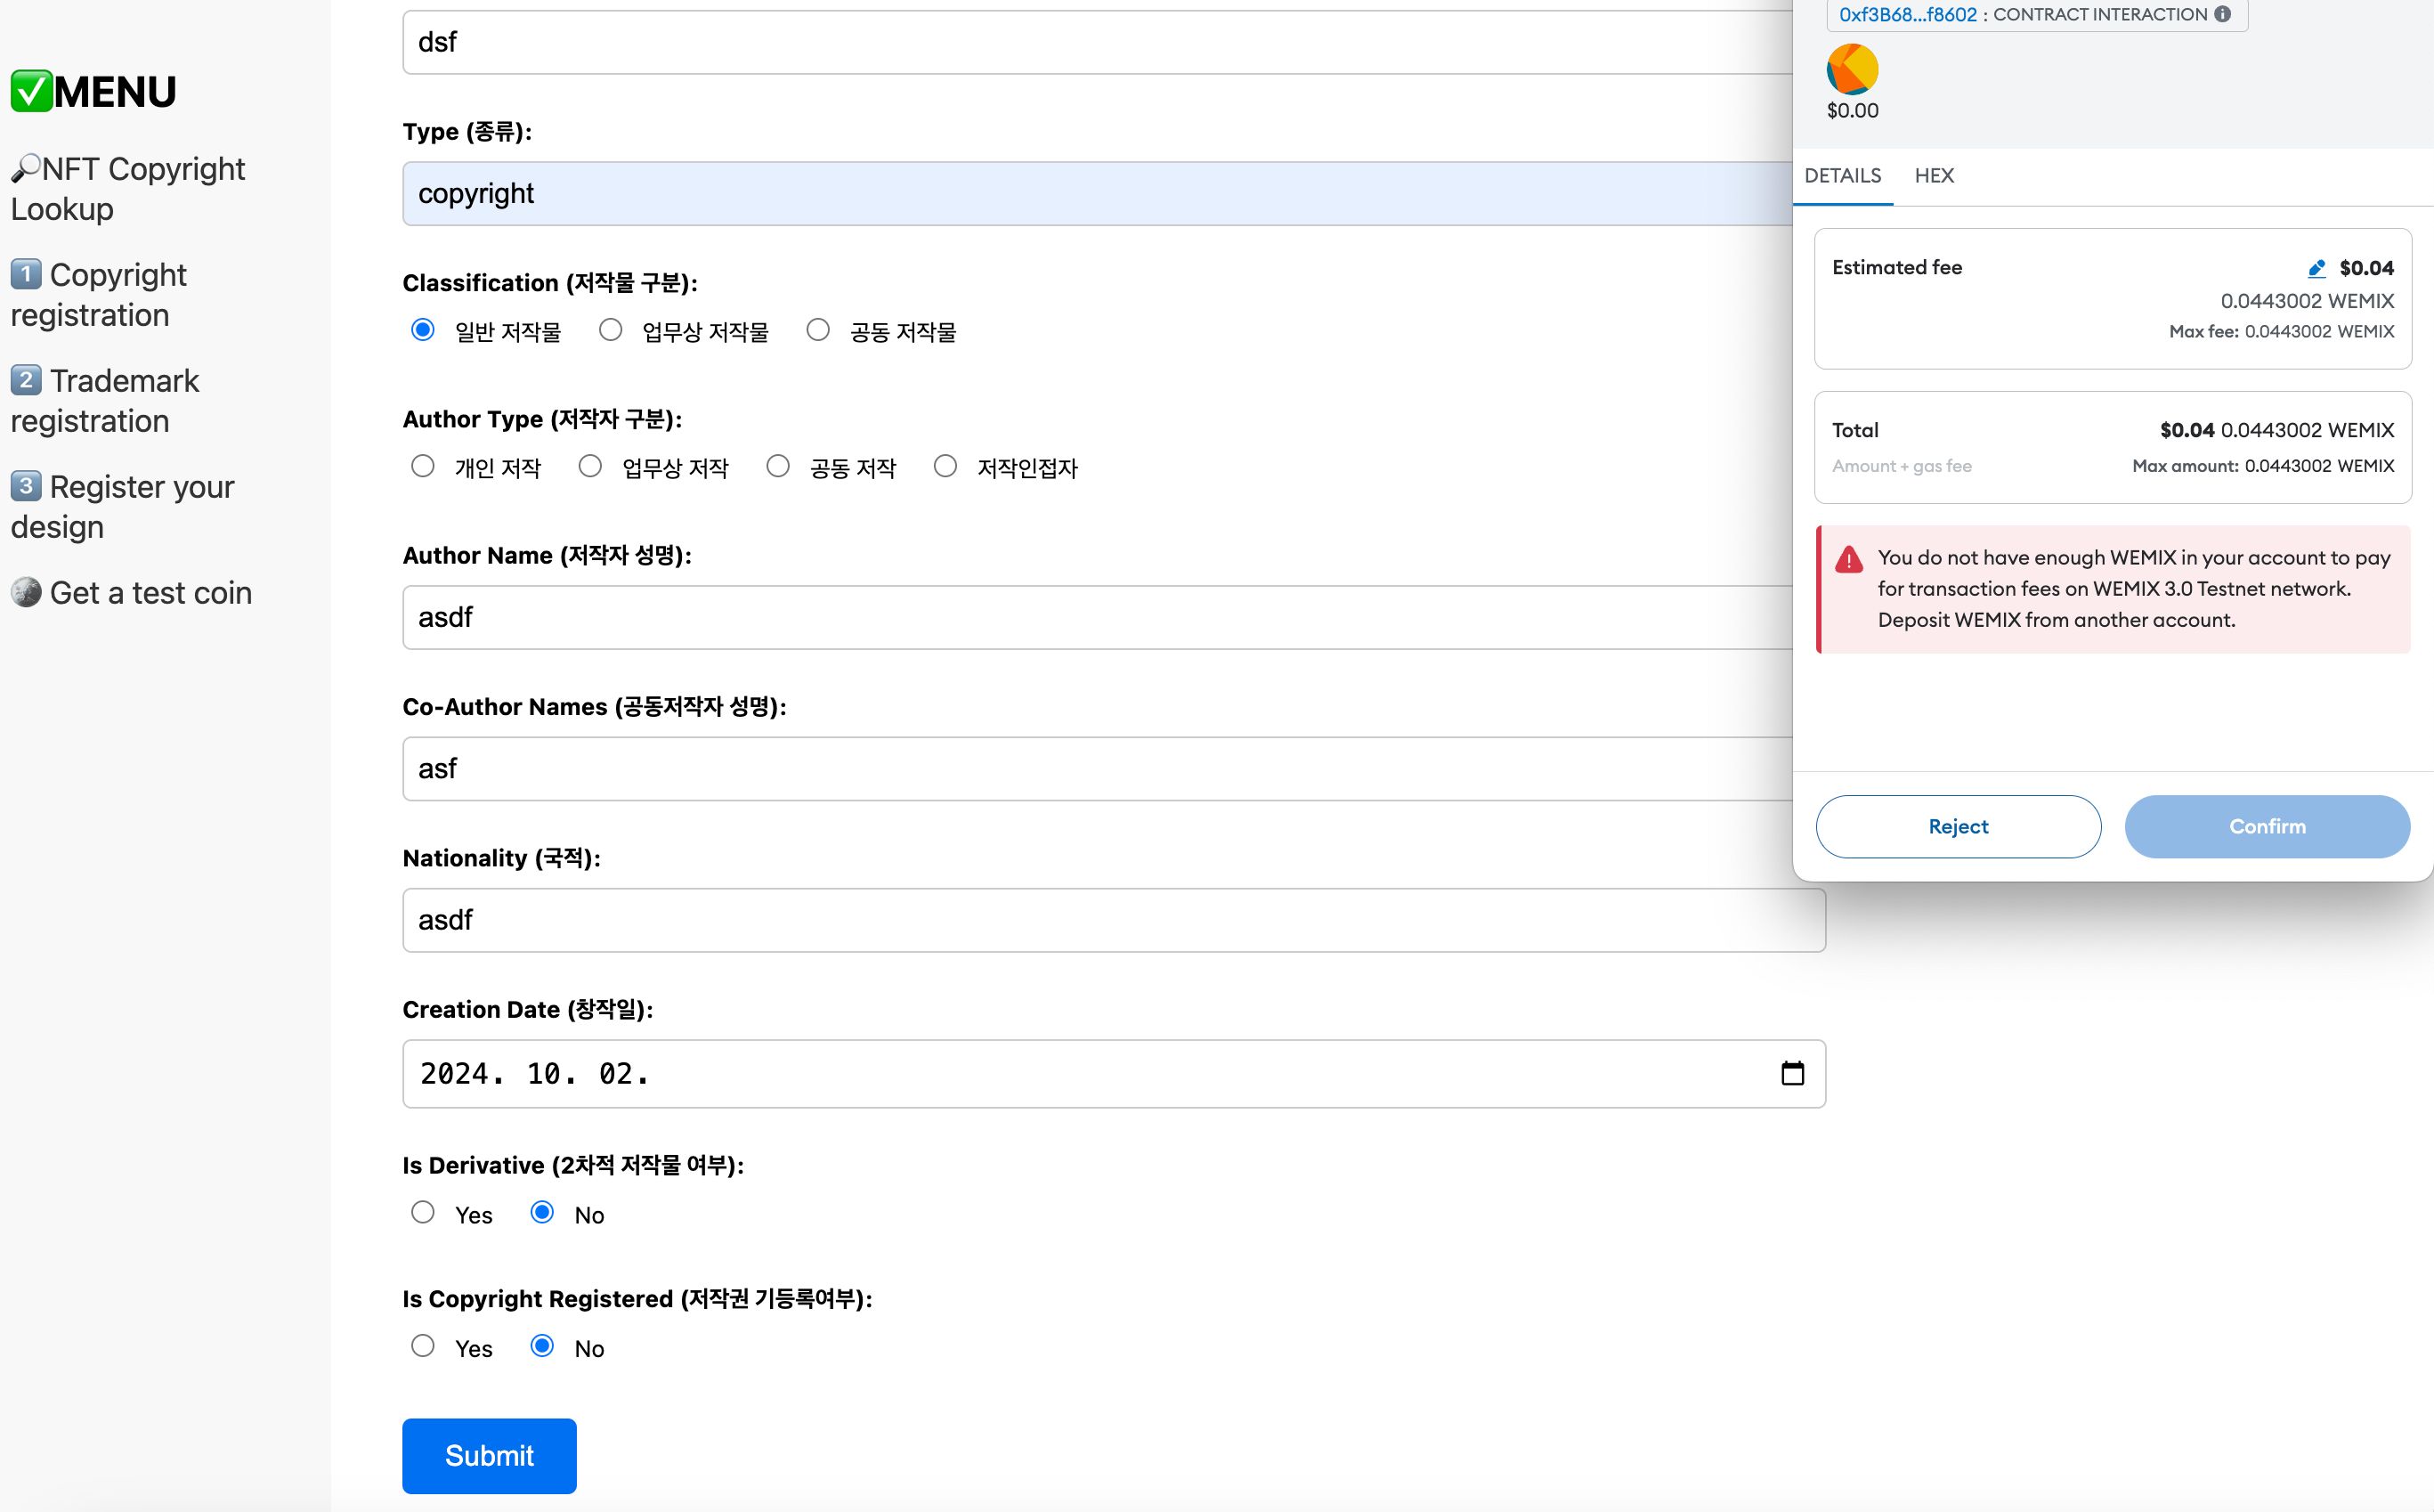Click the top field containing dsf

(1098, 42)
